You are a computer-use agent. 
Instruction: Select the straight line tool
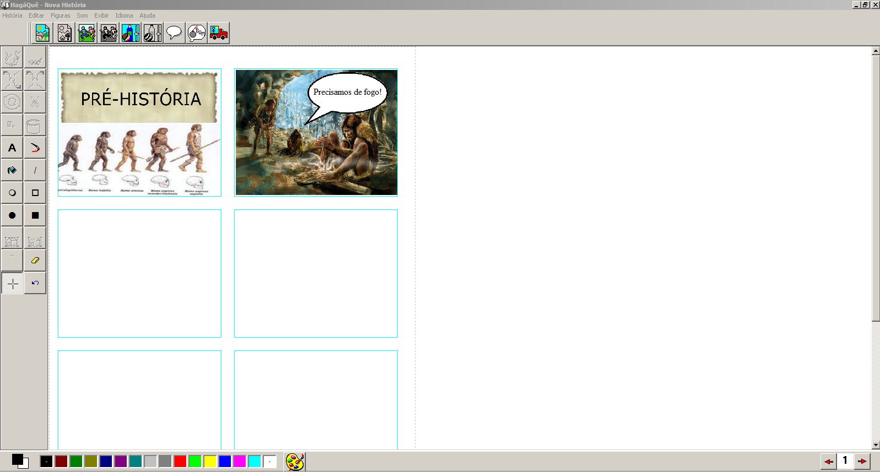pos(35,170)
